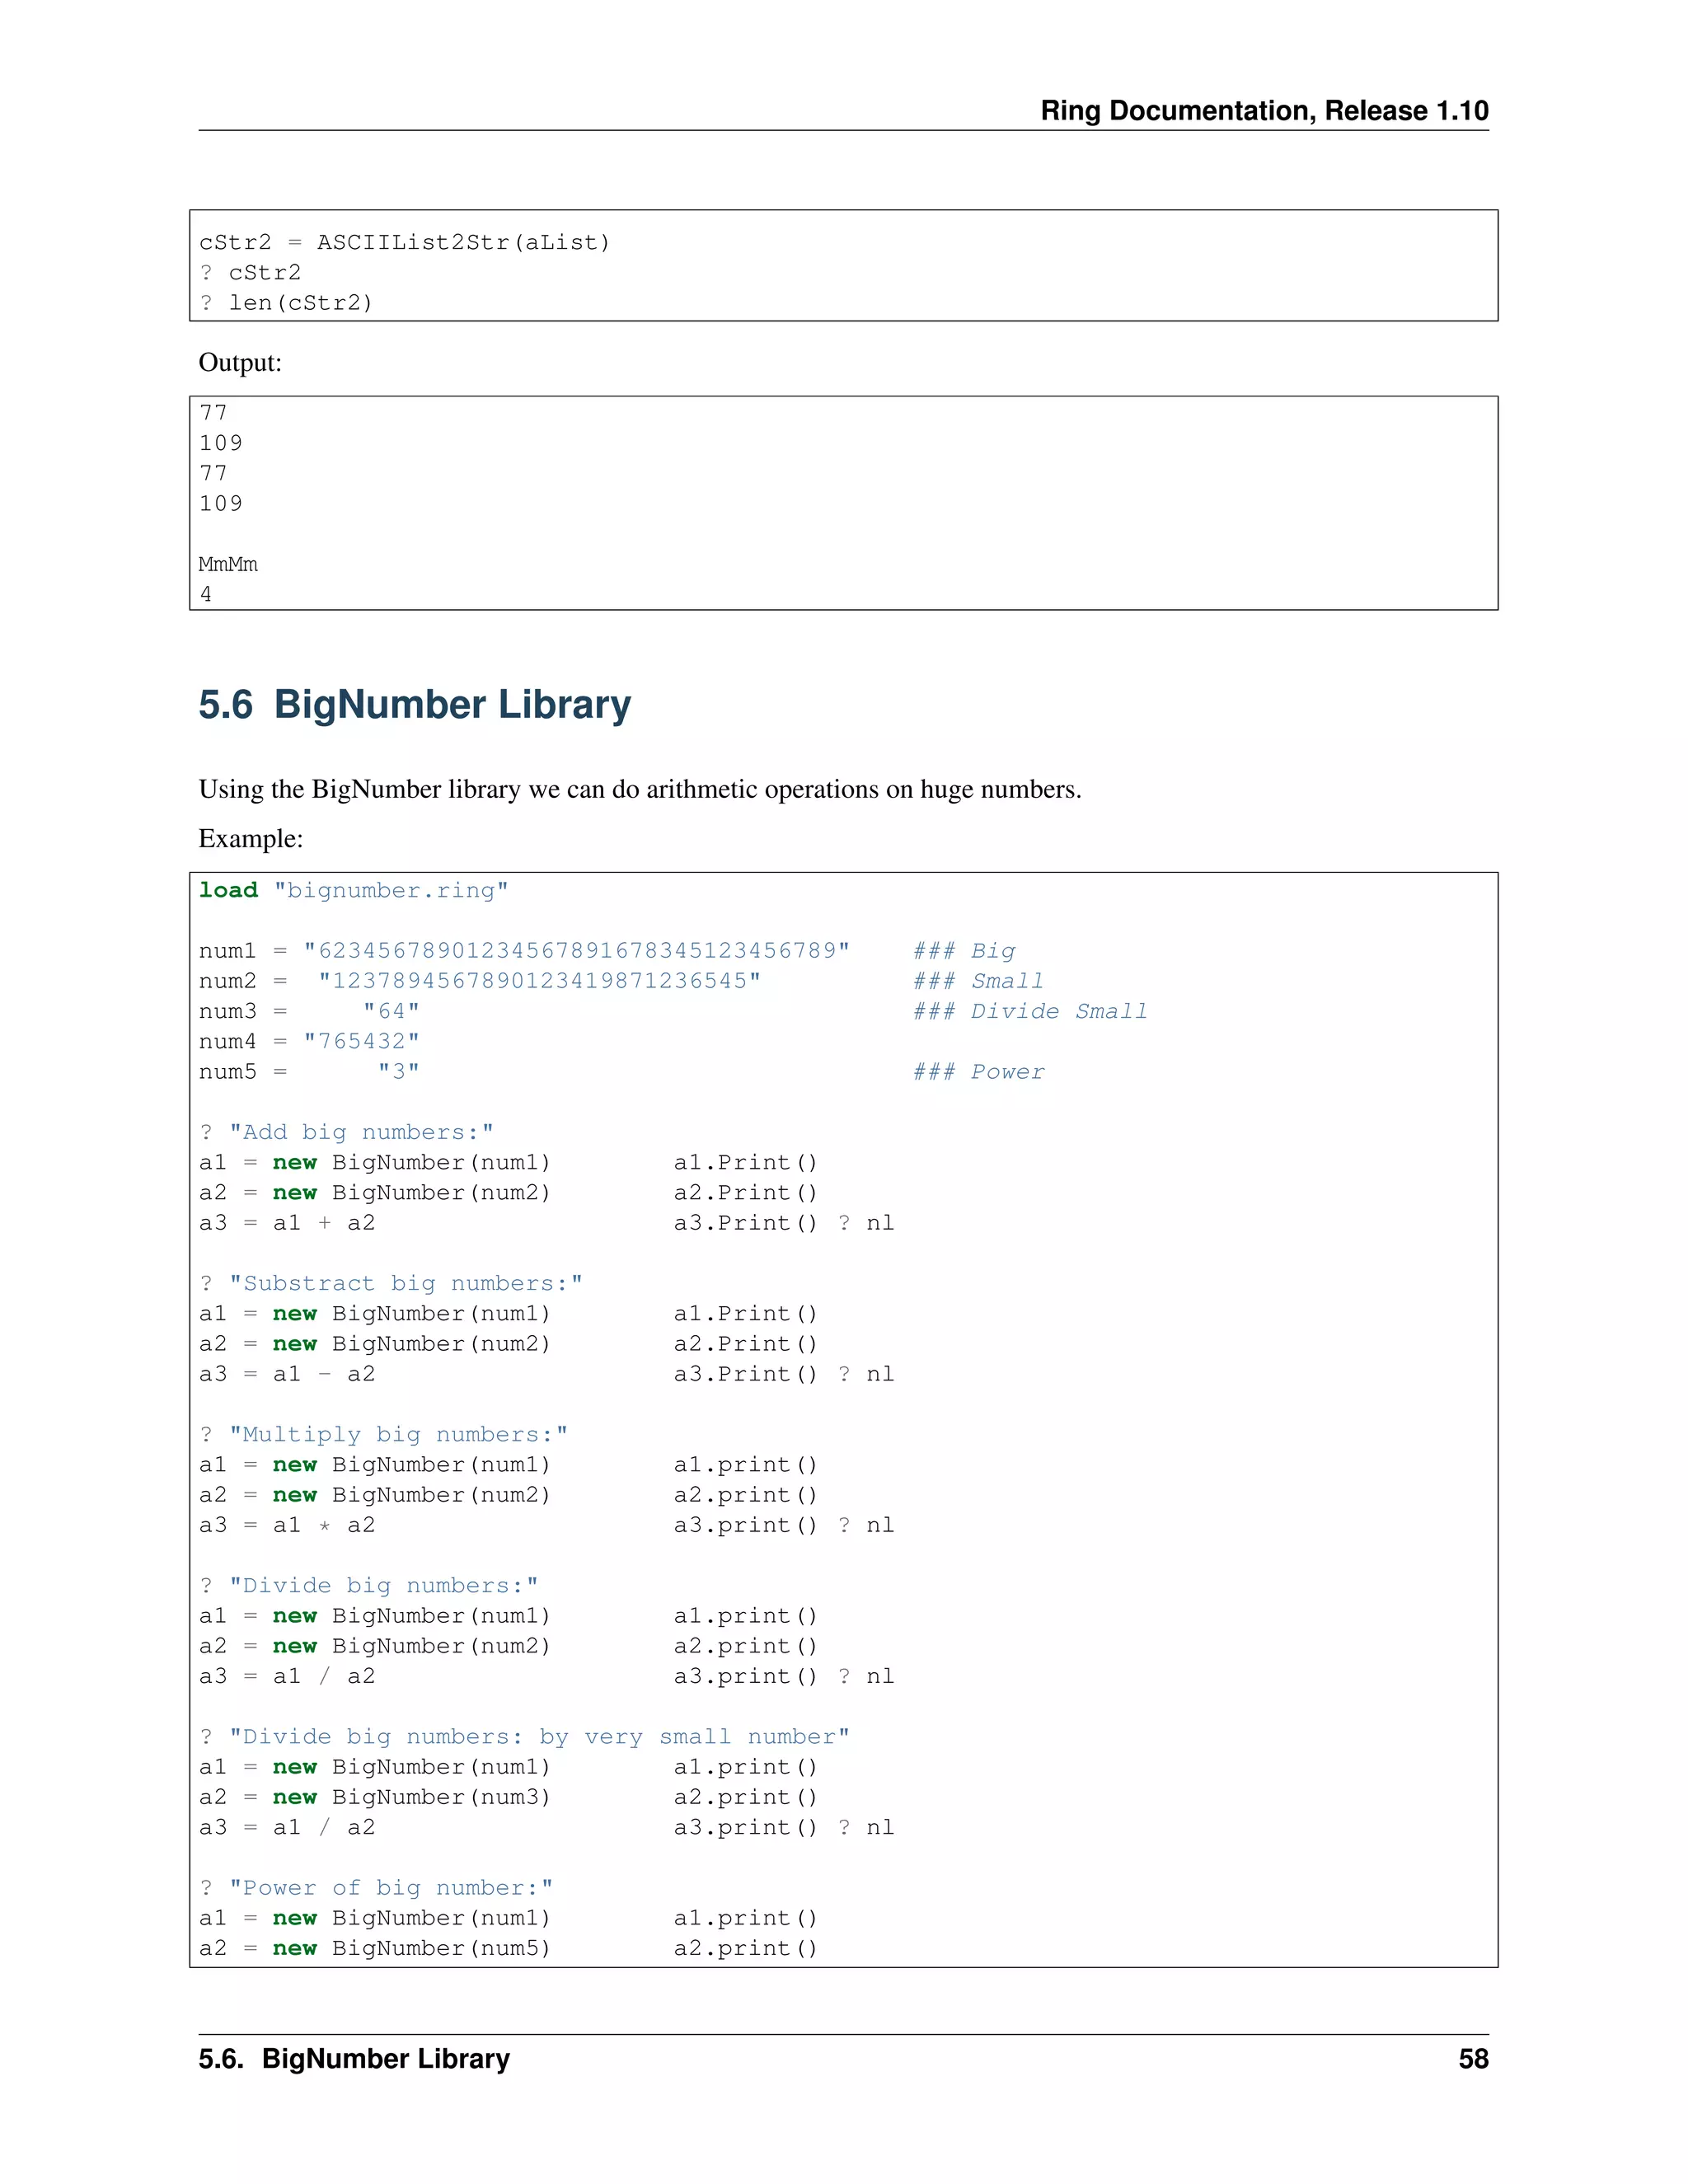This screenshot has height=2184, width=1688.
Task: Click the 'Example:' paragraph label
Action: [250, 838]
